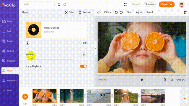The height and width of the screenshot is (106, 189).
Task: Select storyboard clip 01 with oranges
Action: [x=45, y=96]
